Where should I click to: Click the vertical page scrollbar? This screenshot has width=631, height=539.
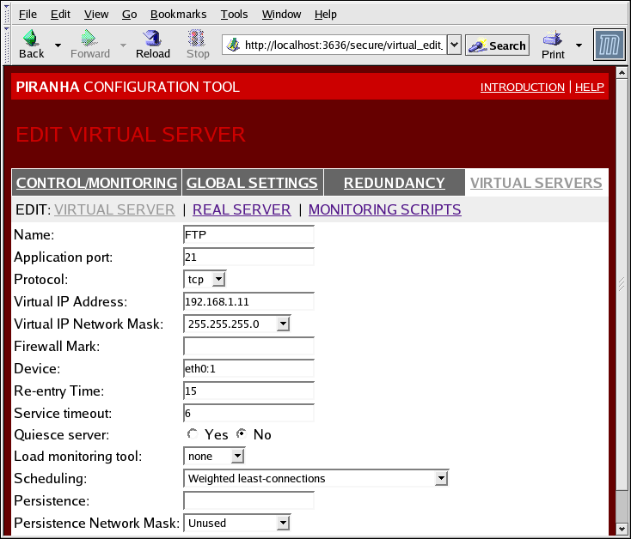622,283
